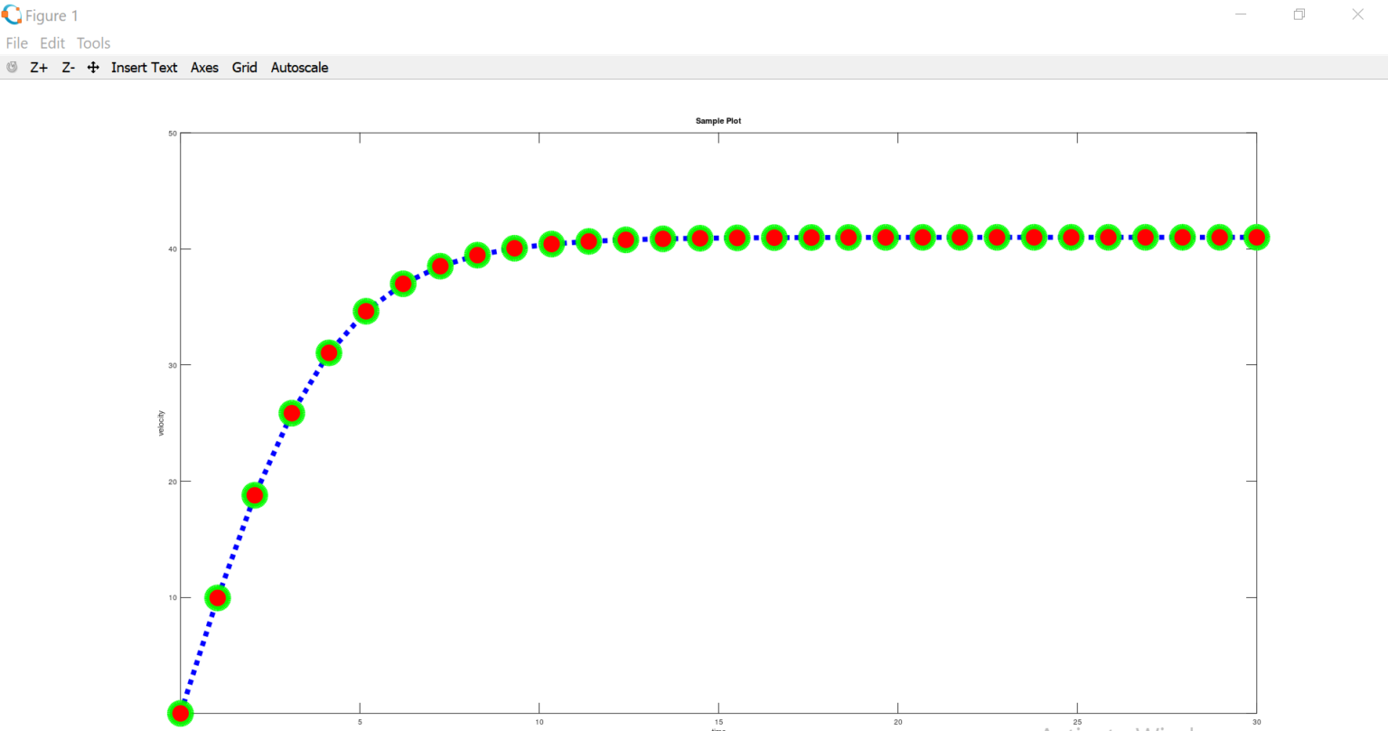Expand Tools menu for figure settings
This screenshot has width=1388, height=731.
pos(93,42)
